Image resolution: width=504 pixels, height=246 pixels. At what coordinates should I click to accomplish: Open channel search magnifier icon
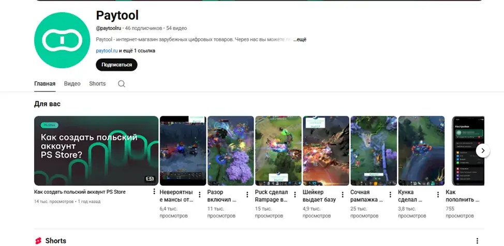pyautogui.click(x=122, y=84)
